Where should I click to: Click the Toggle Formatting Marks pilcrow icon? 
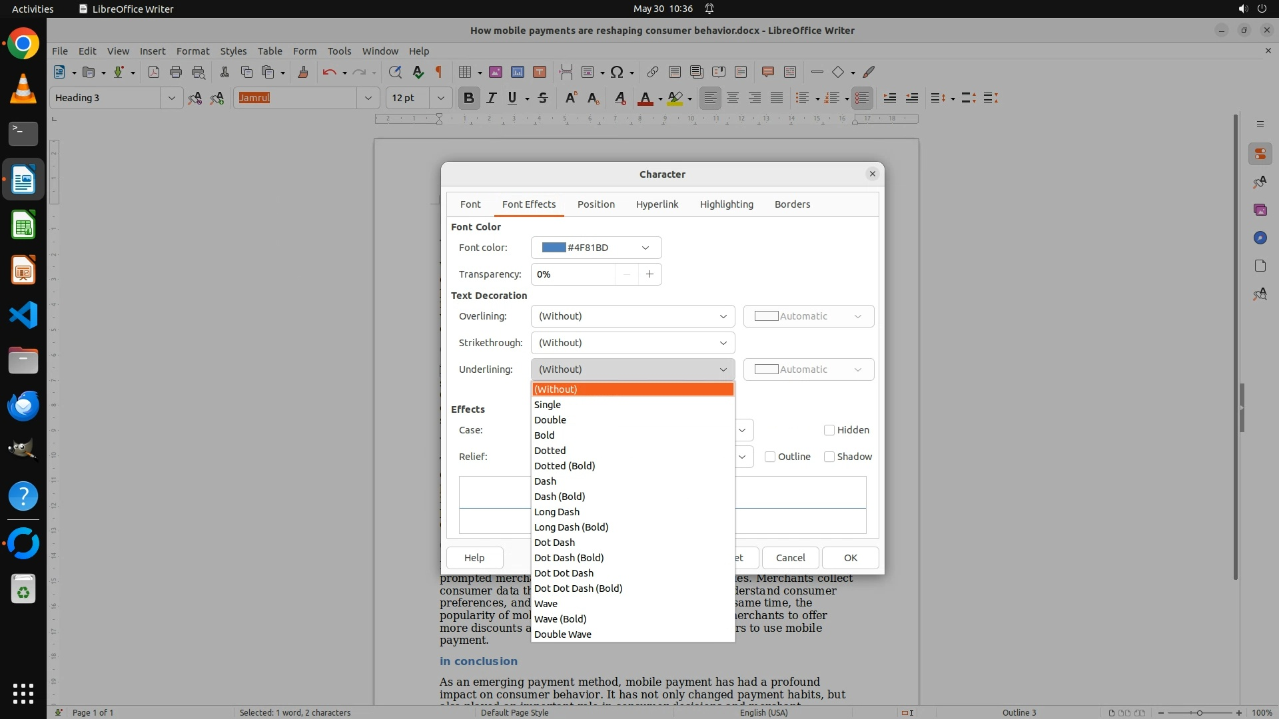click(439, 72)
